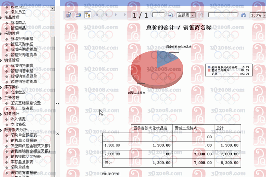Open 新增销售单据
This screenshot has width=266, height=177.
click(22, 65)
